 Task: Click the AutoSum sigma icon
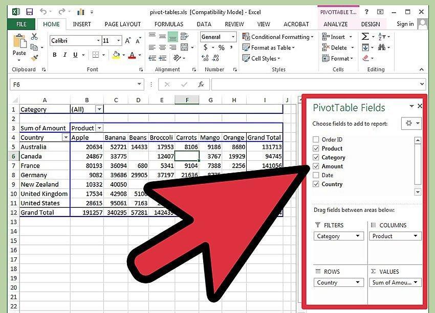coord(365,37)
